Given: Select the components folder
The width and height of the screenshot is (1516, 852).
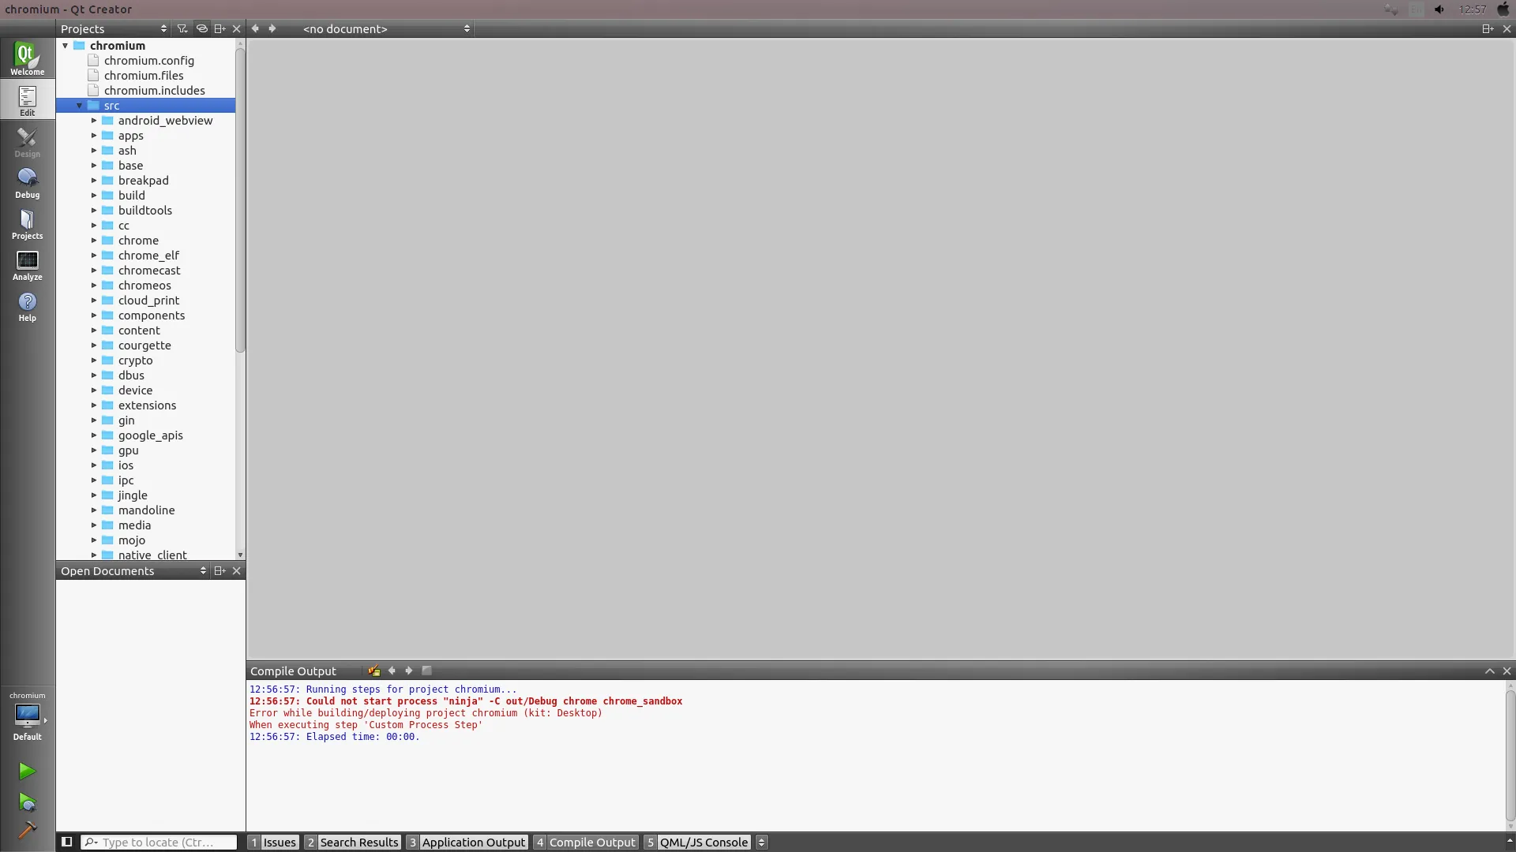Looking at the screenshot, I should click(152, 316).
